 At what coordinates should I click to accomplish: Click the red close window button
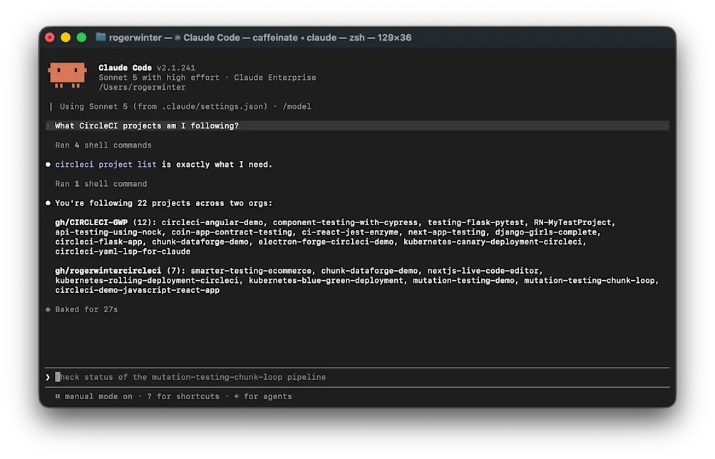pyautogui.click(x=50, y=37)
